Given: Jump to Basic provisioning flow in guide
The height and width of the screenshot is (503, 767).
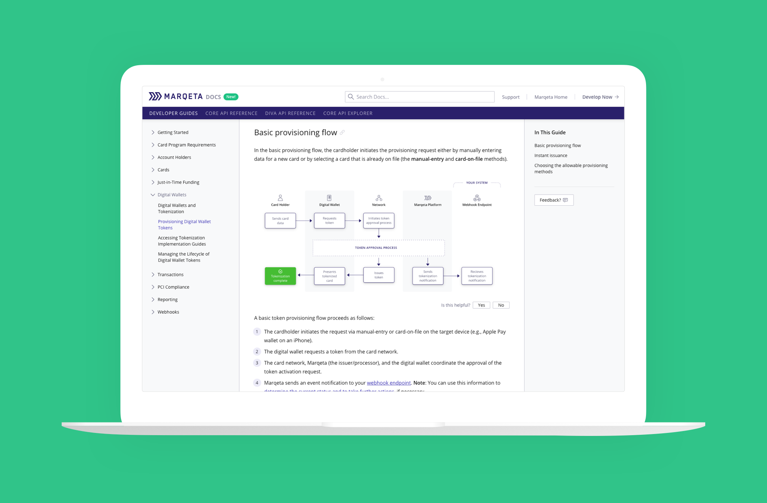Looking at the screenshot, I should 557,145.
